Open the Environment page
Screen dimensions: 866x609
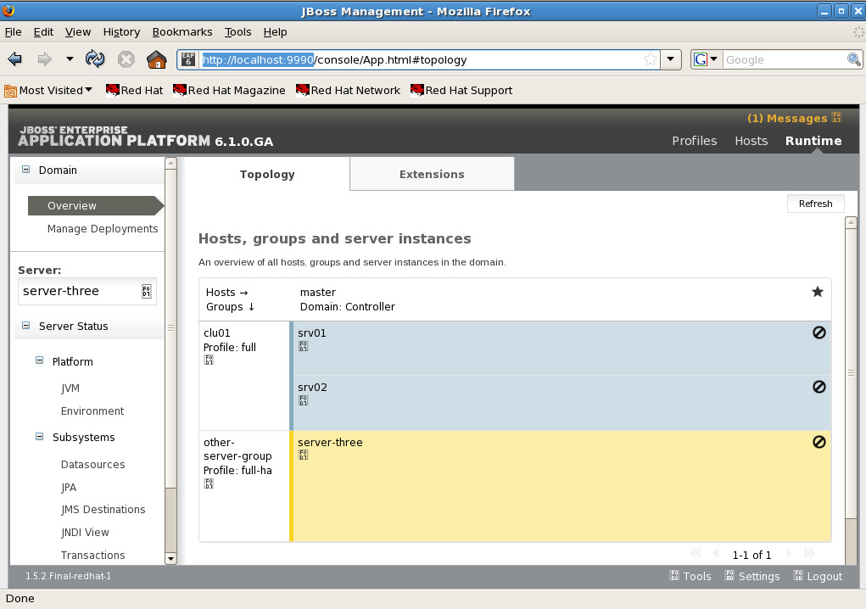[92, 411]
